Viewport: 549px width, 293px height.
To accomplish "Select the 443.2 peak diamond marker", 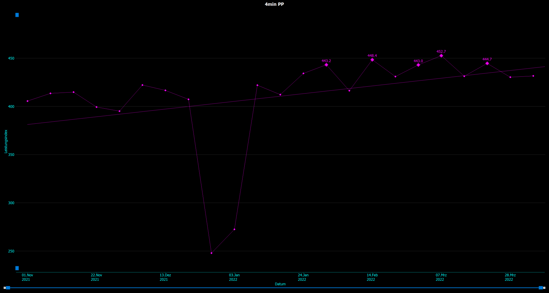I will pyautogui.click(x=326, y=65).
